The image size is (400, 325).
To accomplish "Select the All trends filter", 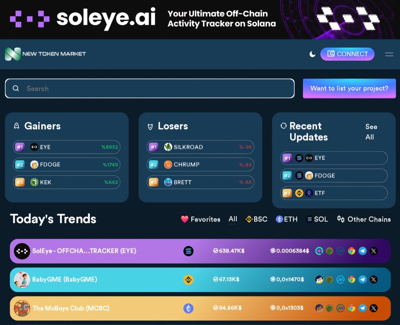I will (233, 219).
